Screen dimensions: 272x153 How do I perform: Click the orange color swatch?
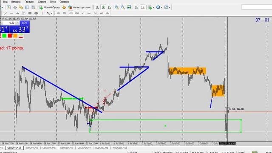click(x=15, y=36)
